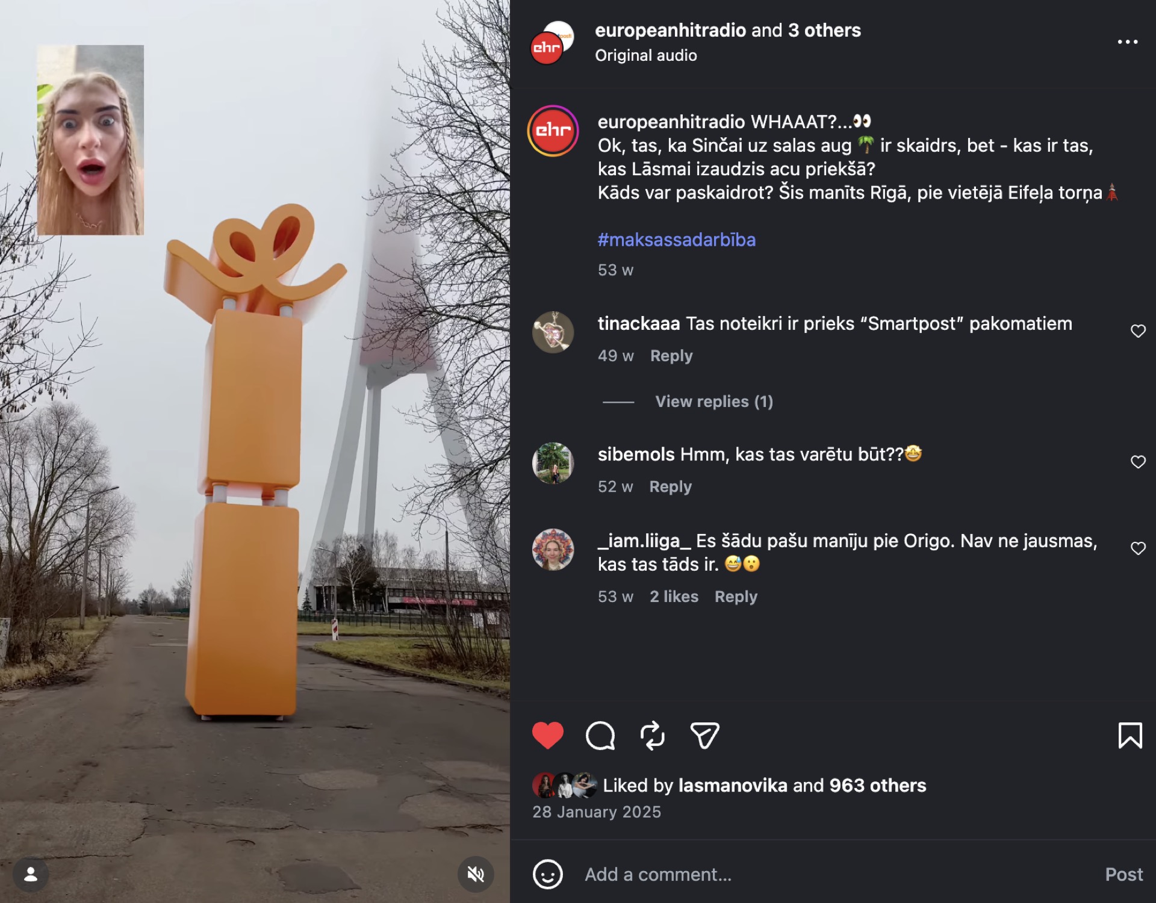Like sibemols' comment
1156x903 pixels.
(1138, 462)
